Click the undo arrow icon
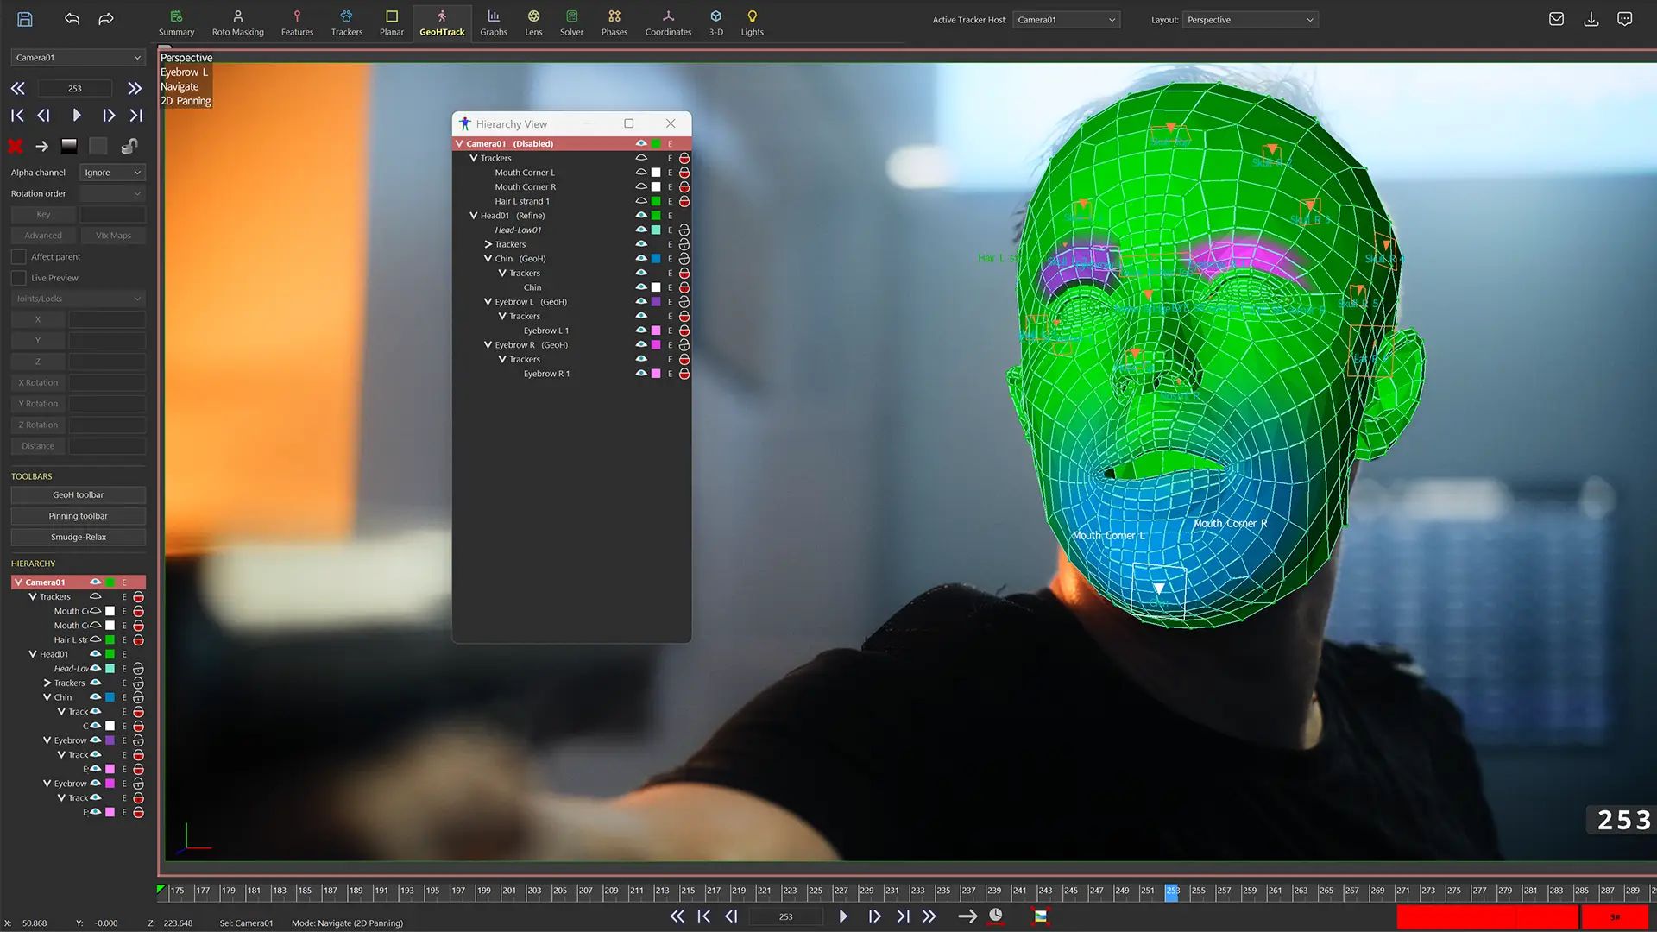 (x=72, y=19)
